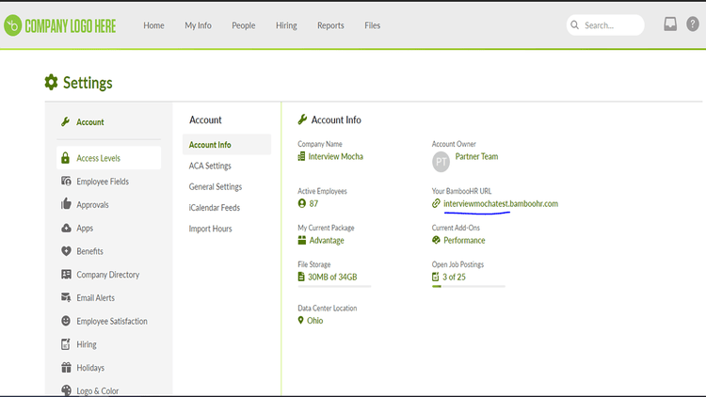Image resolution: width=706 pixels, height=397 pixels.
Task: Click the Apps cloud icon
Action: pyautogui.click(x=66, y=228)
